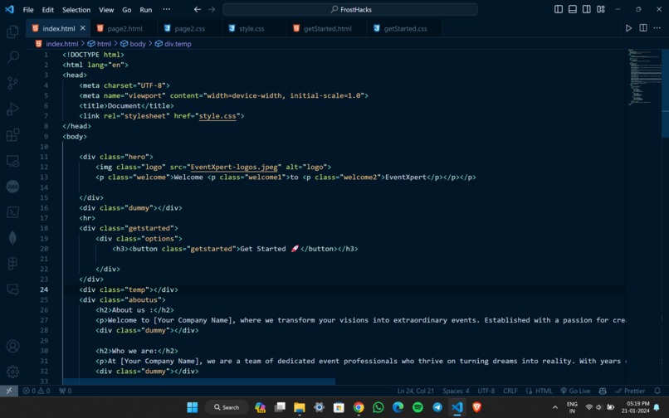Open the terminal-style icon in activity bar
The image size is (669, 418).
click(12, 212)
